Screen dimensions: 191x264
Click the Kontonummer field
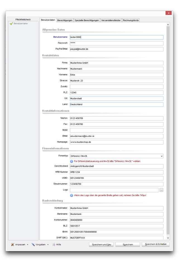click(116, 220)
